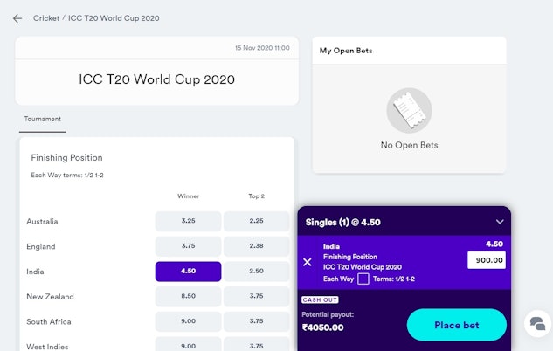Image resolution: width=553 pixels, height=351 pixels.
Task: Remove India bet with X icon
Action: (x=308, y=262)
